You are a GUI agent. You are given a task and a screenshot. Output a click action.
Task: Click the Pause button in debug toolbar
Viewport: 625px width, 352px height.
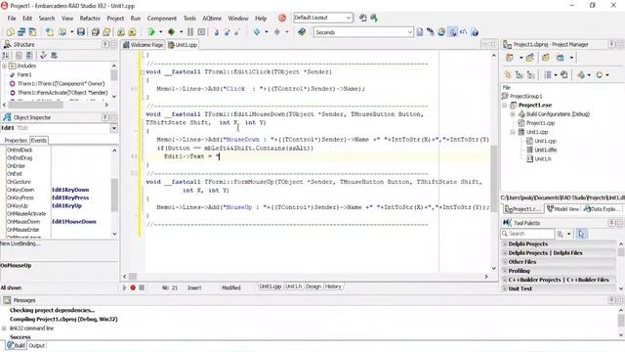click(x=190, y=32)
